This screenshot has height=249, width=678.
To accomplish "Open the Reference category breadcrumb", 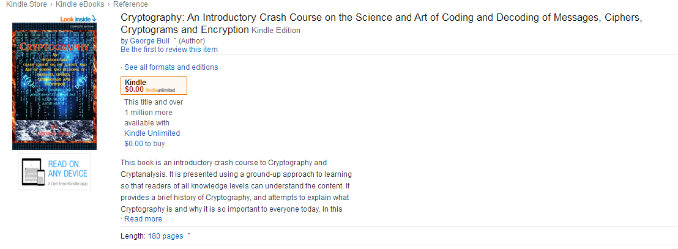I will (130, 4).
